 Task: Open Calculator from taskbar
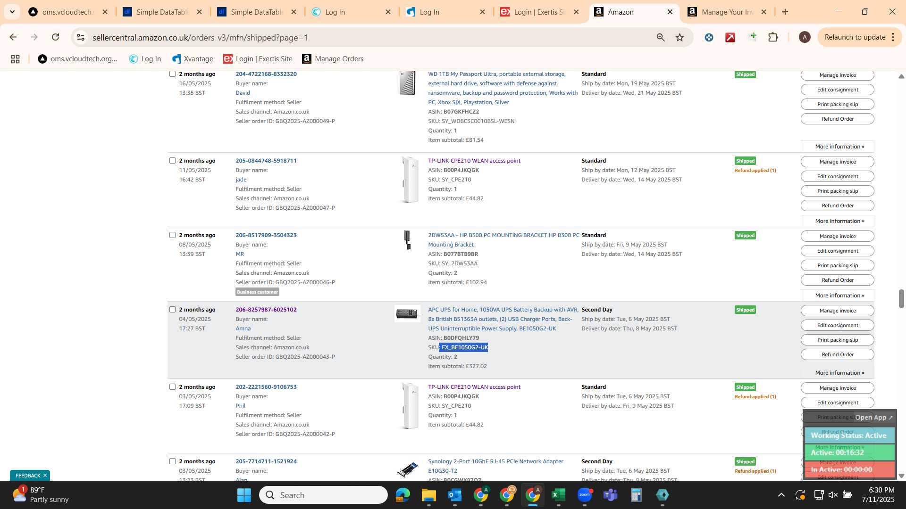(636, 495)
